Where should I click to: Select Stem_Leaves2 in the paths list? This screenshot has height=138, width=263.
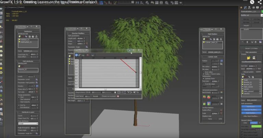(249, 91)
